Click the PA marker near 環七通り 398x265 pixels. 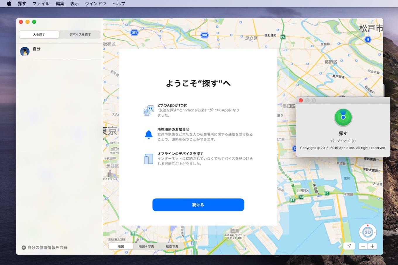click(x=283, y=37)
